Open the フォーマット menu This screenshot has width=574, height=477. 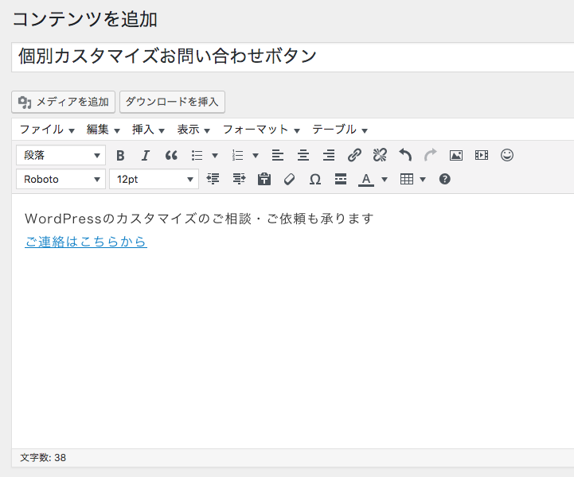coord(261,130)
